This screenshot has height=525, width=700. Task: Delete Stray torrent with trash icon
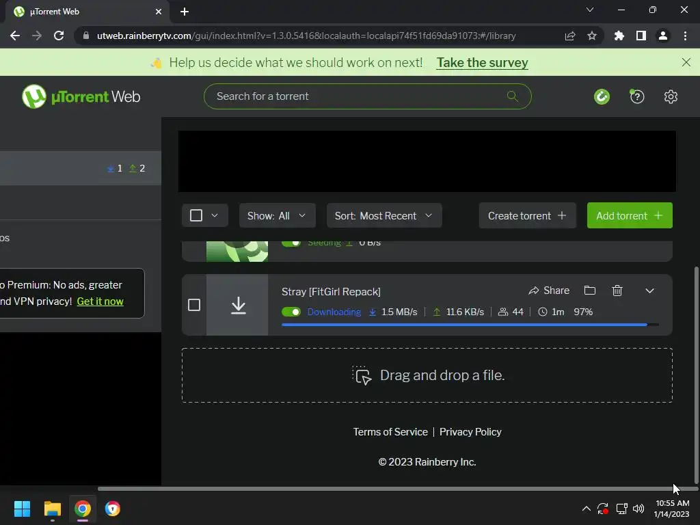tap(617, 291)
